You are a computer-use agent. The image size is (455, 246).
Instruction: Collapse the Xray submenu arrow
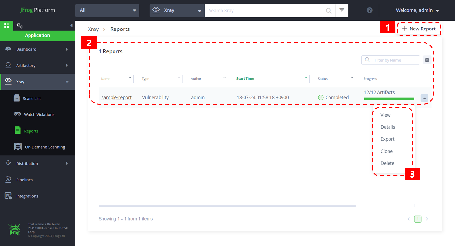coord(67,82)
